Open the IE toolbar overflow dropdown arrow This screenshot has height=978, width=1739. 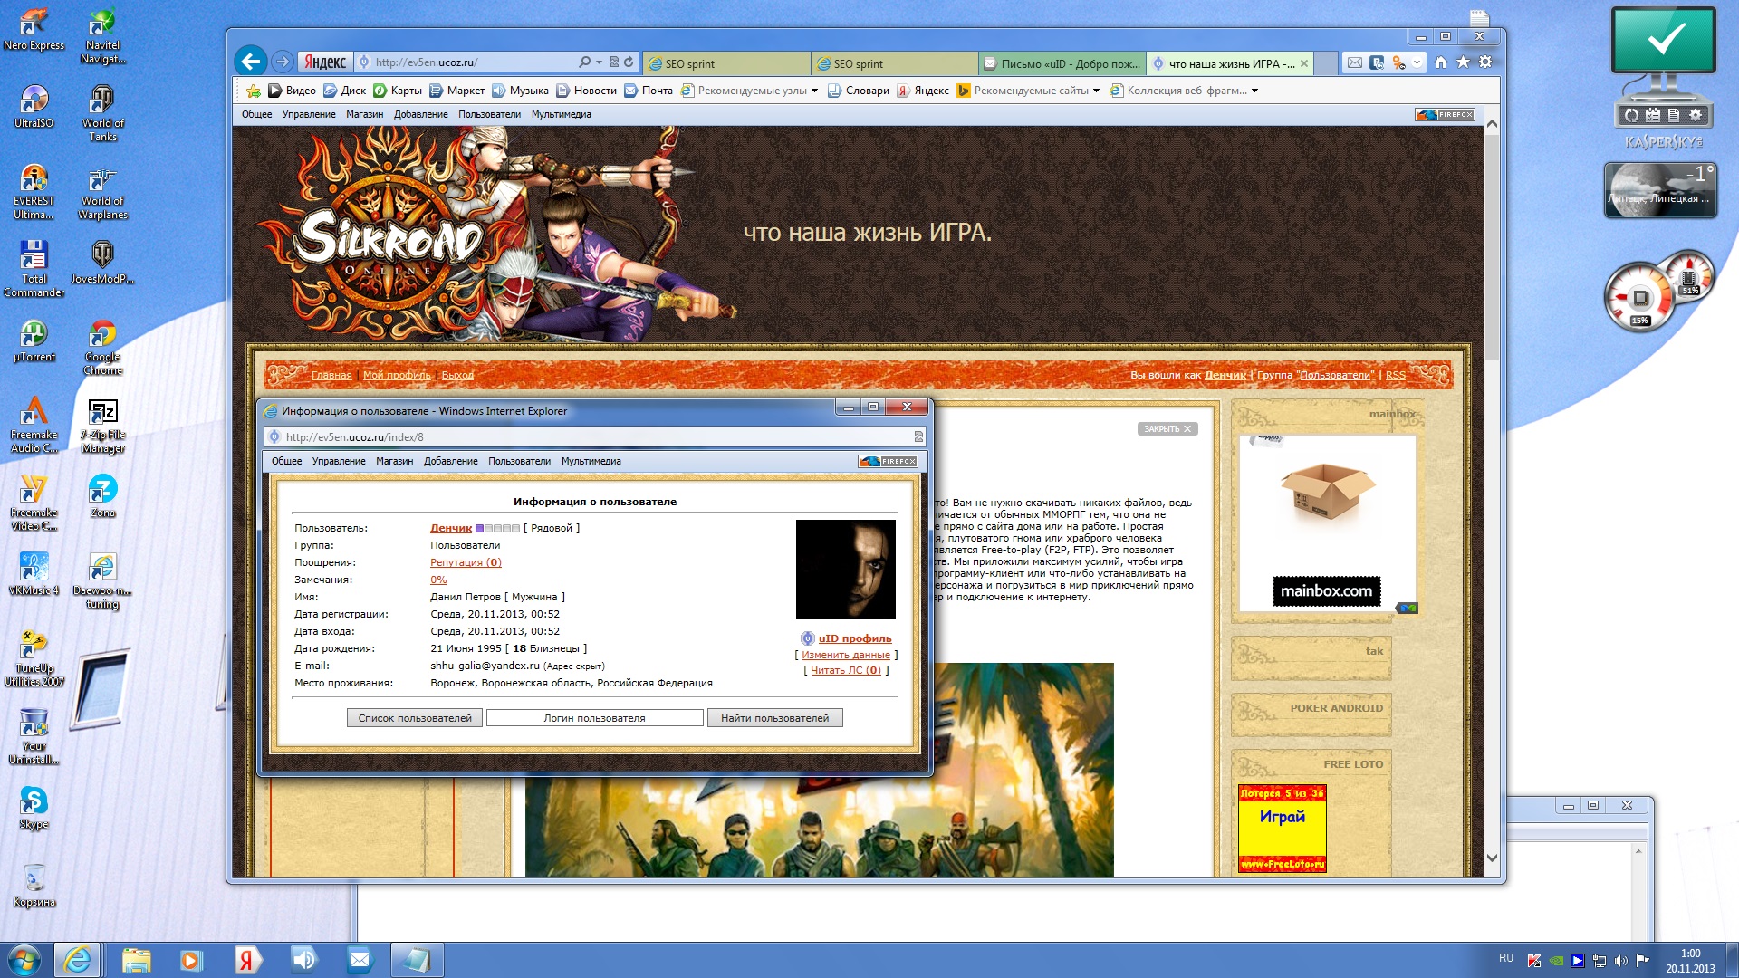coord(1417,62)
